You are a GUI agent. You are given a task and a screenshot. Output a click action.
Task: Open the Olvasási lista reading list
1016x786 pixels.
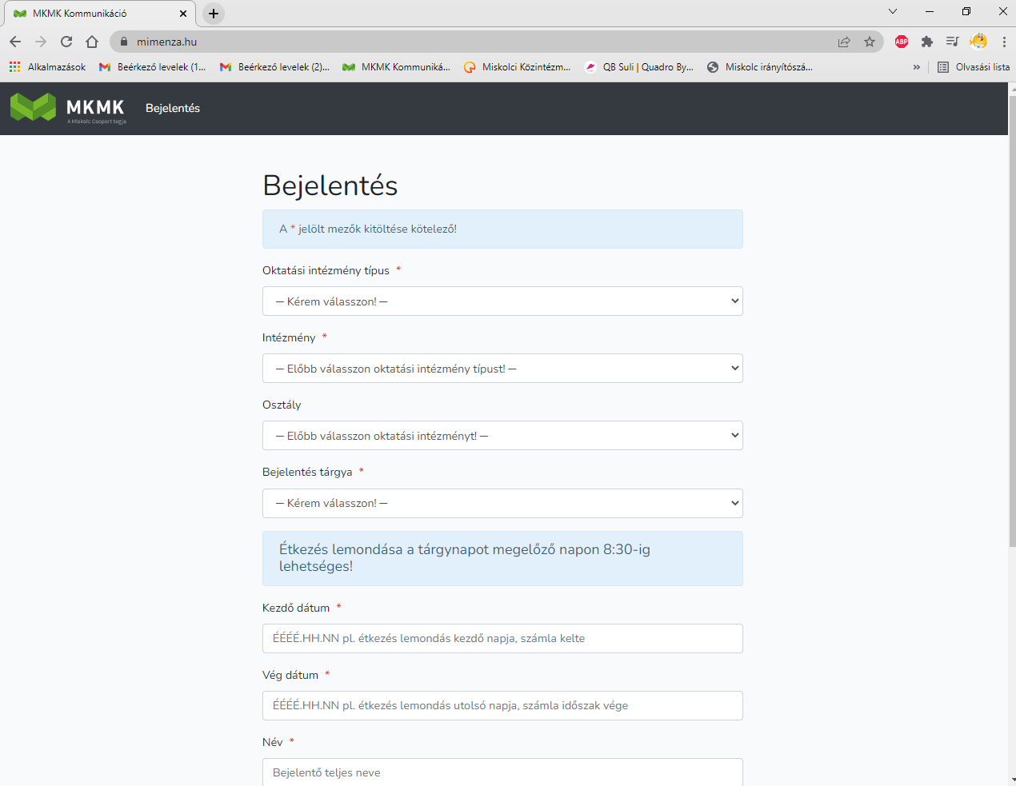(974, 67)
